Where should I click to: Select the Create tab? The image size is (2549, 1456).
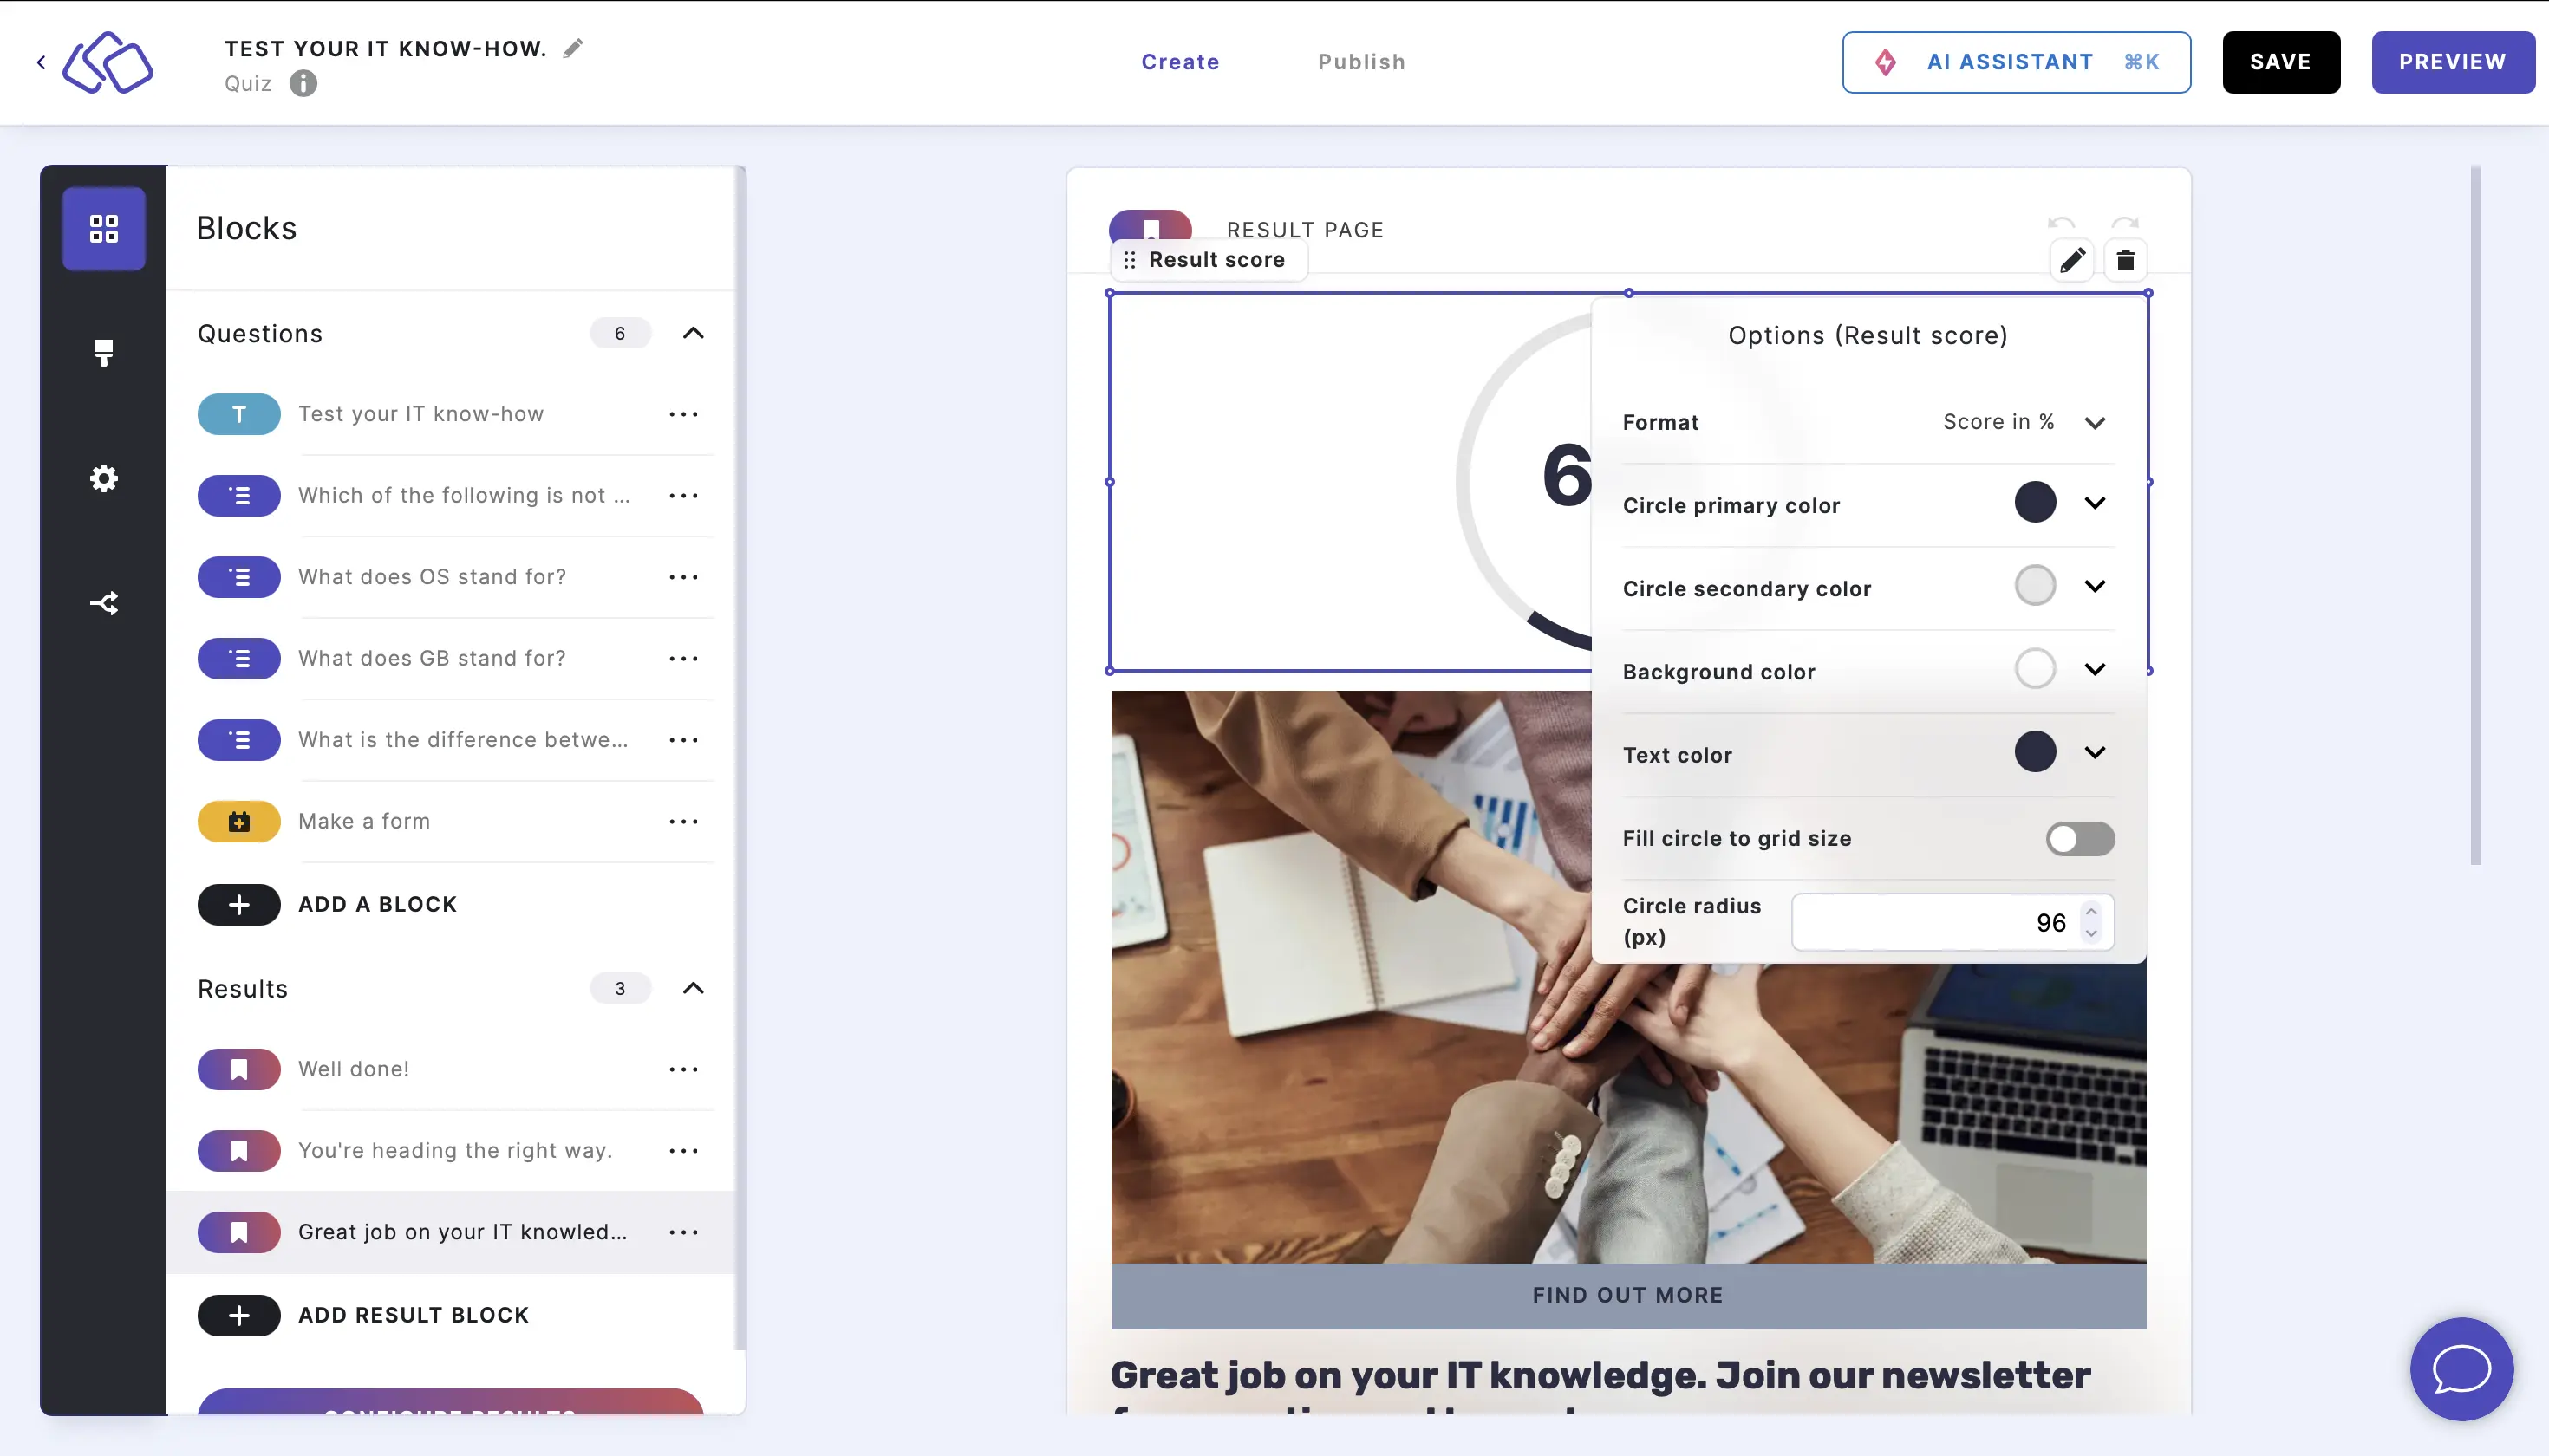pos(1180,62)
